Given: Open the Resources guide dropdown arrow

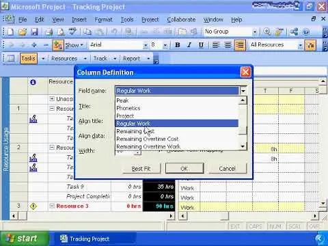Looking at the screenshot, I should tap(85, 59).
